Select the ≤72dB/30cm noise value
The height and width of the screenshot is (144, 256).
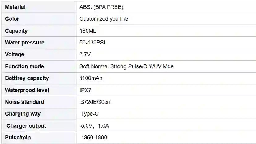pyautogui.click(x=96, y=102)
